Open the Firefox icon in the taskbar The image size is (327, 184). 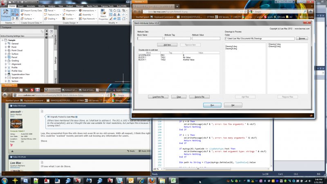click(151, 180)
